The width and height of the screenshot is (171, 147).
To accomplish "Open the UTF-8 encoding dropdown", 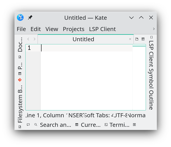I will pyautogui.click(x=120, y=115).
